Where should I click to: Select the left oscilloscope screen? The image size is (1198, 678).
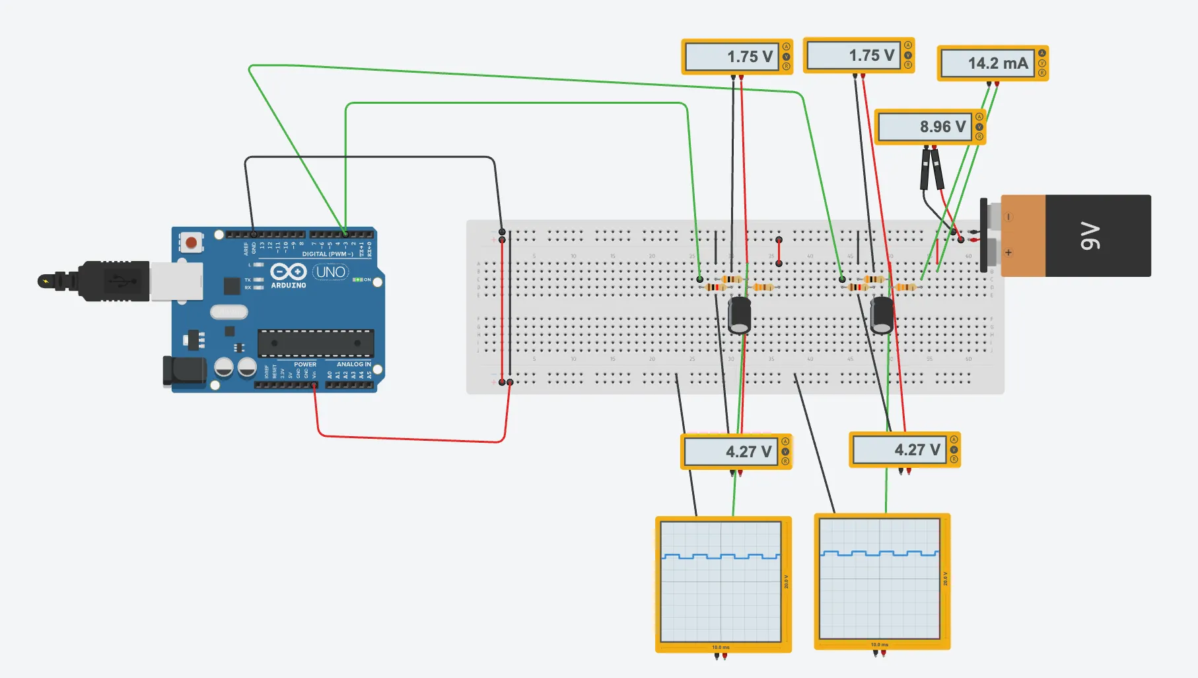[721, 582]
